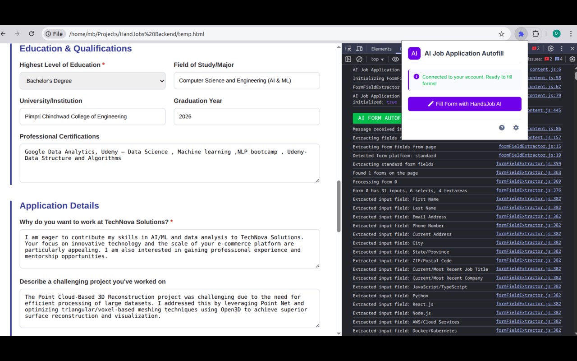Click Fill Form with HandsJob AI button
The height and width of the screenshot is (361, 577).
pyautogui.click(x=464, y=104)
